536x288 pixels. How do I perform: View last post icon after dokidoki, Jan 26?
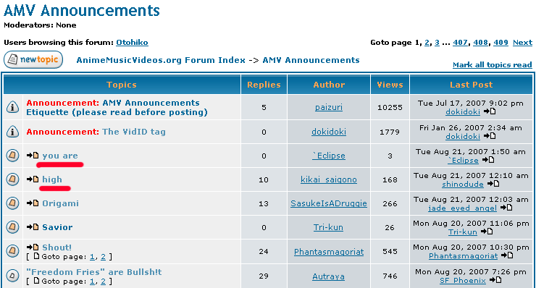coord(490,136)
